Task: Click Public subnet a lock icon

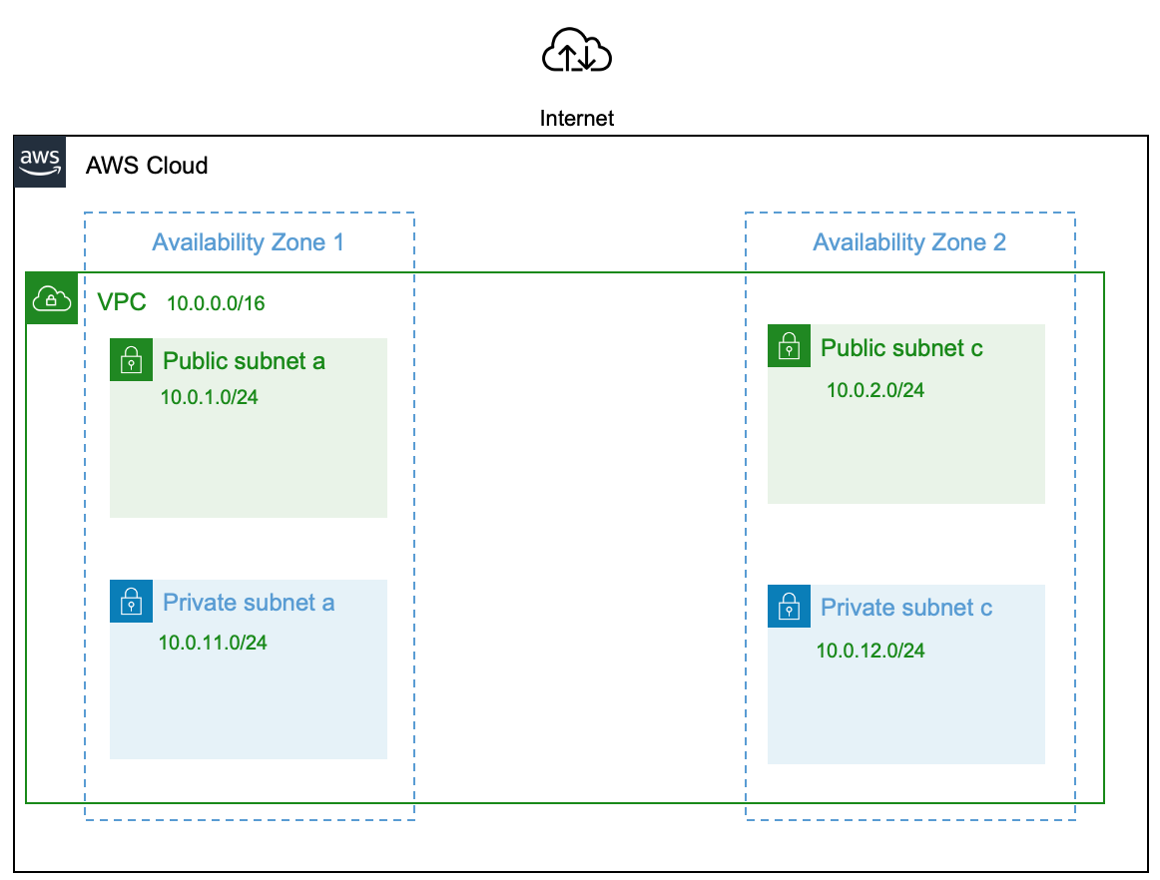Action: coord(131,360)
